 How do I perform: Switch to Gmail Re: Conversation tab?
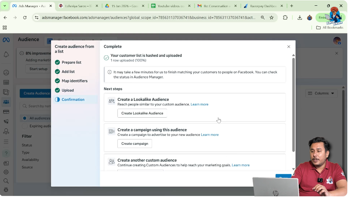(x=217, y=6)
